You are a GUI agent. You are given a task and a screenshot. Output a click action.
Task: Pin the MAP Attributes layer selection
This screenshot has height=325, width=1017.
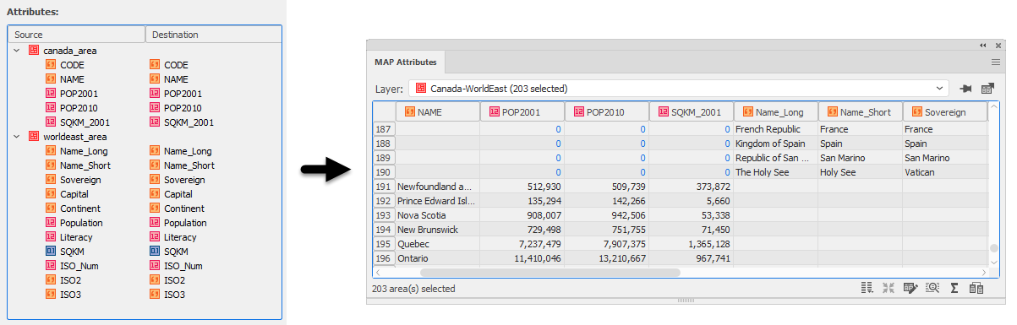pos(966,89)
